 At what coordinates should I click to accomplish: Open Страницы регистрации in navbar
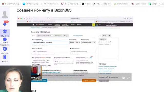tap(65, 25)
